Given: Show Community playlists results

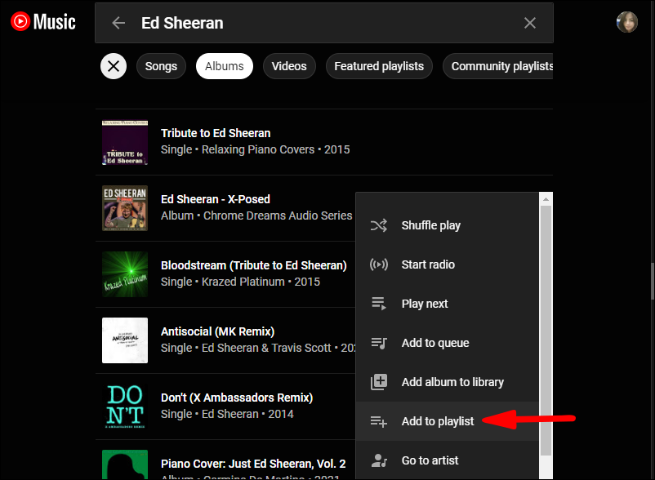Looking at the screenshot, I should point(500,66).
